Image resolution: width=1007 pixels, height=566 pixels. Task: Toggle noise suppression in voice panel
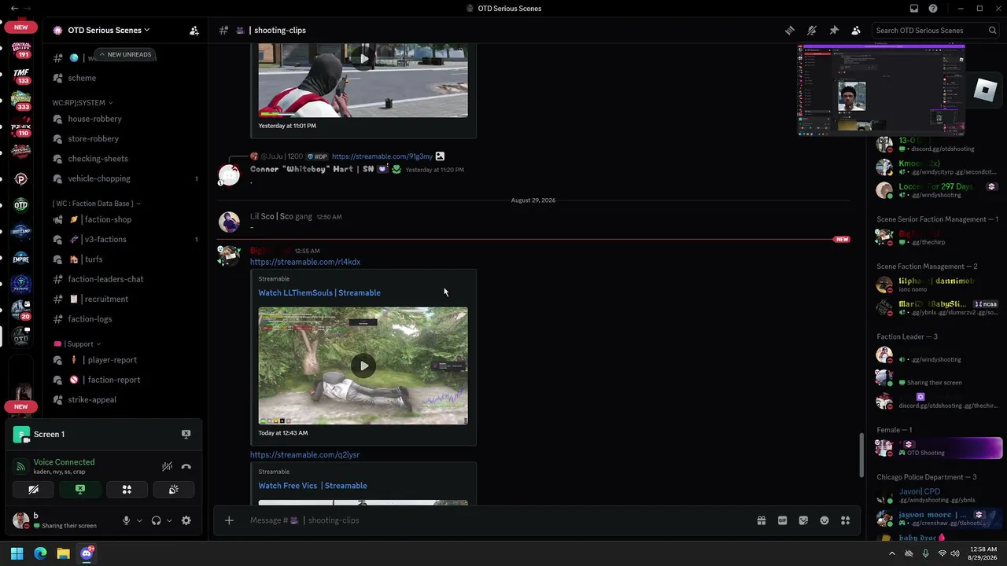pos(167,466)
